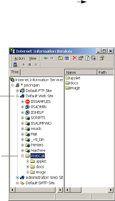Expand the Default SMTP Site node

(17, 183)
